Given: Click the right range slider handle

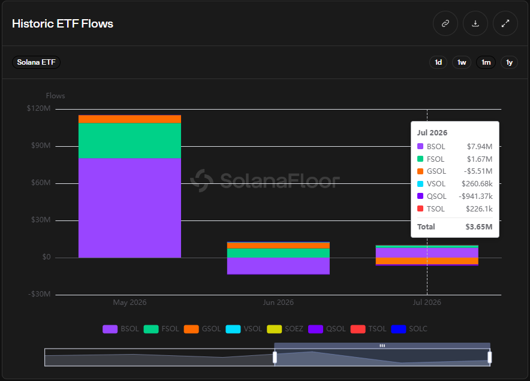Looking at the screenshot, I should pos(490,358).
